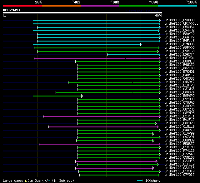Click the UniRef100_A7NWD6 text

pyautogui.click(x=179, y=44)
